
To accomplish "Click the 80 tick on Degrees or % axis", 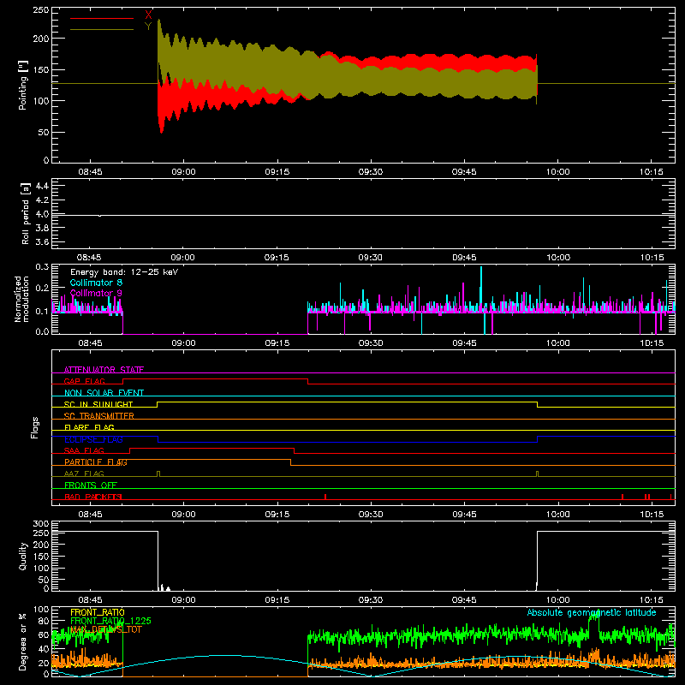I will click(x=44, y=621).
